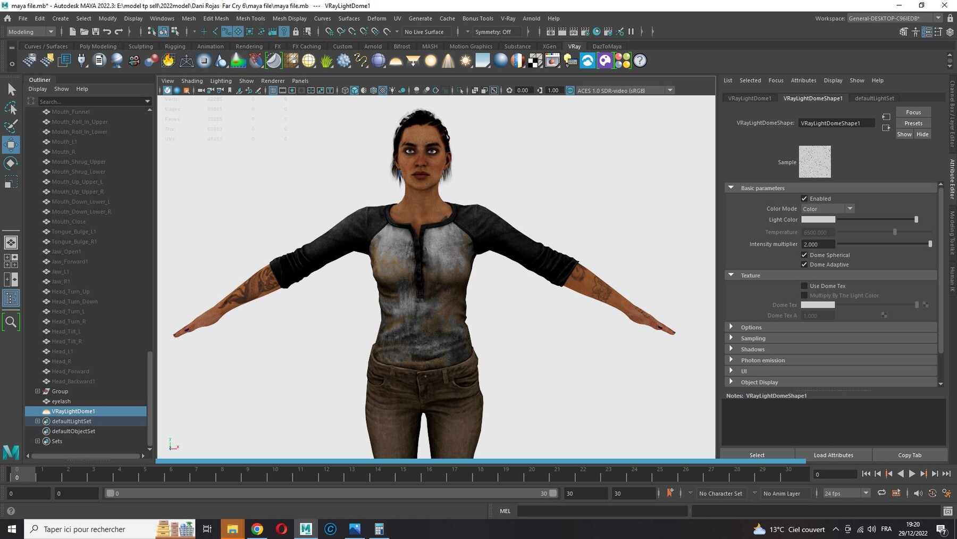This screenshot has width=957, height=539.
Task: Click the loop playback icon
Action: [x=882, y=493]
